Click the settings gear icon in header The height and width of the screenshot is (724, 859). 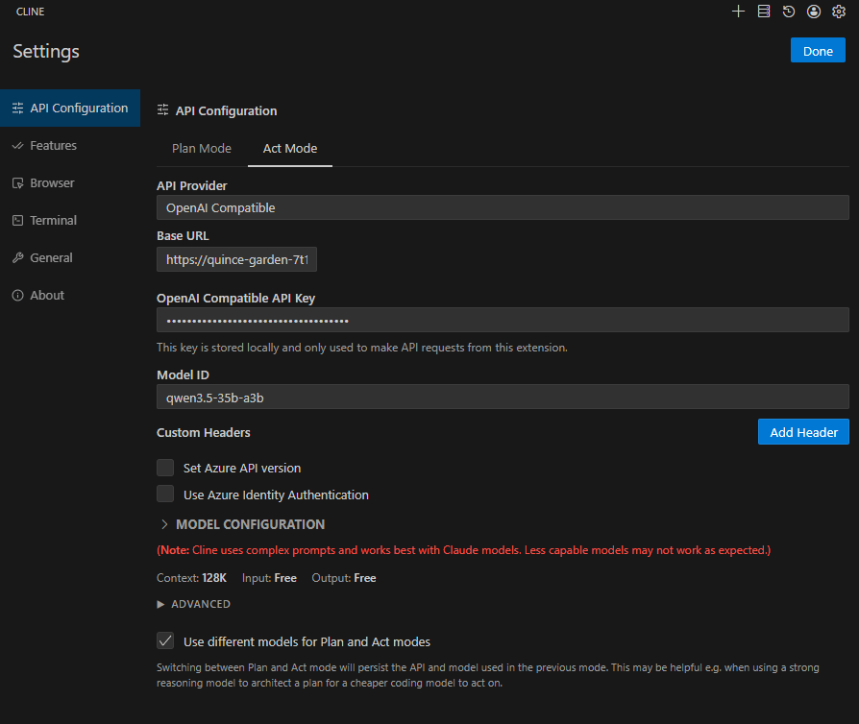point(839,12)
